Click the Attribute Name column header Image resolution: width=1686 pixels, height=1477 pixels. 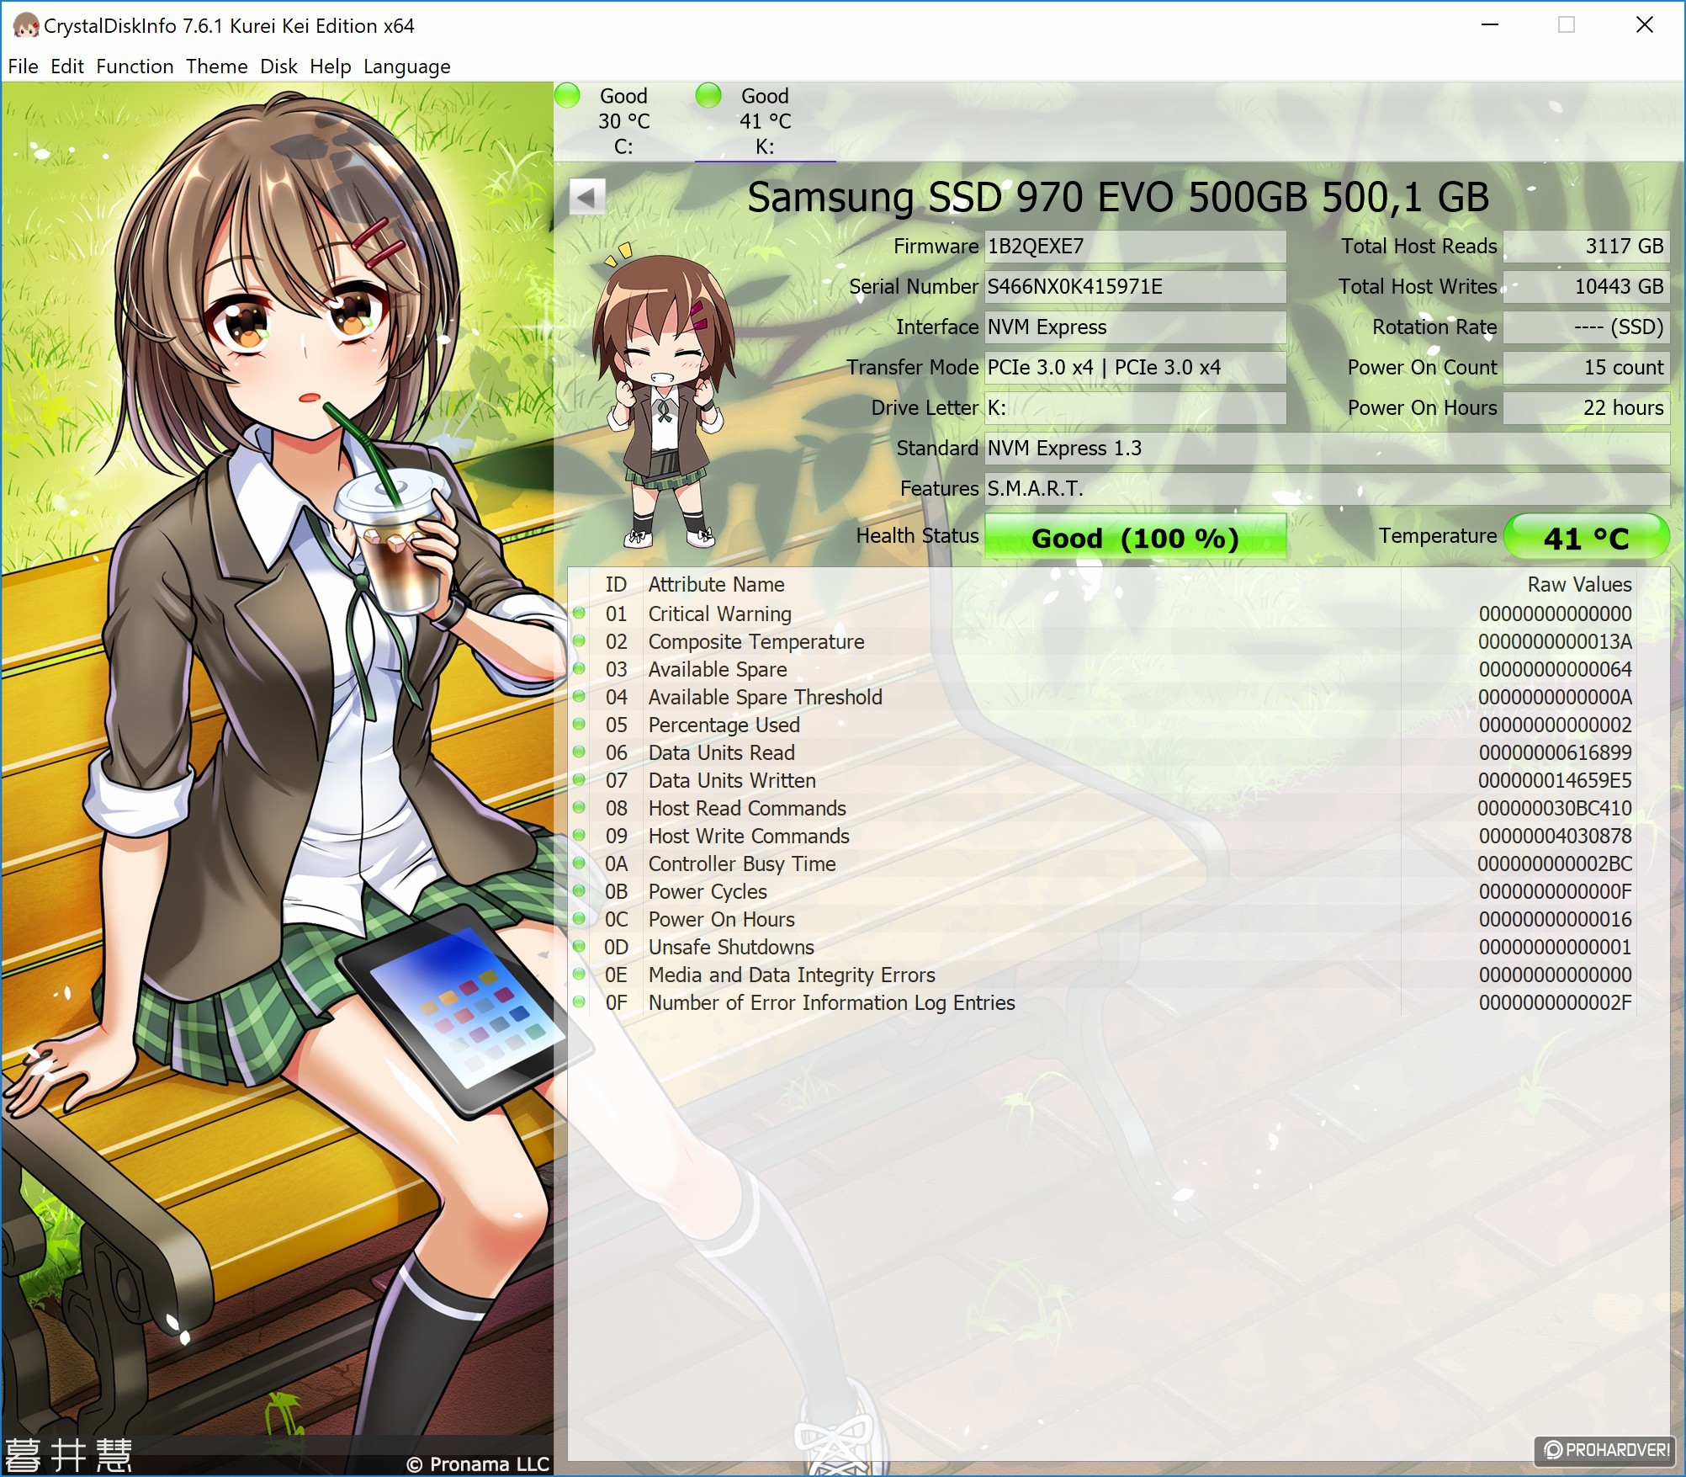(x=717, y=584)
